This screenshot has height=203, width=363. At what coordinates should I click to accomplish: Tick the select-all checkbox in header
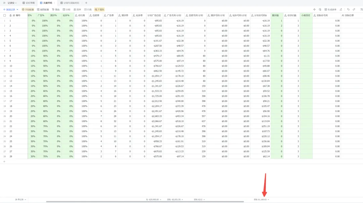4,15
